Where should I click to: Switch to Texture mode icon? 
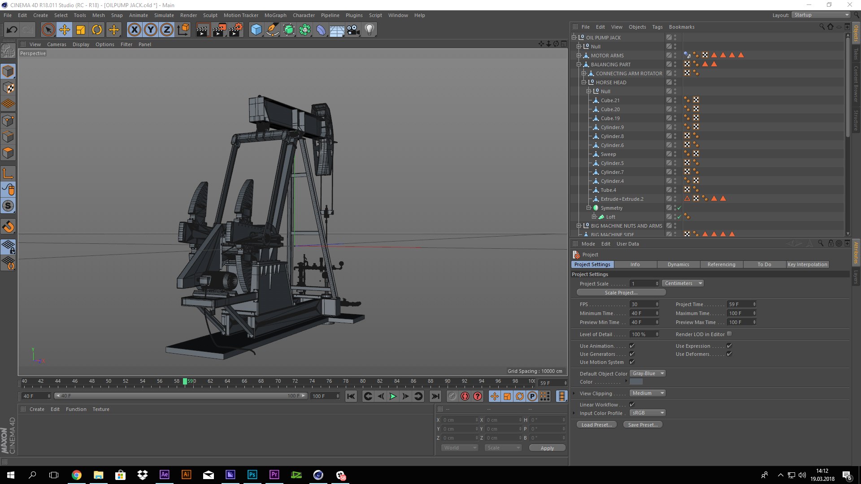(8, 88)
